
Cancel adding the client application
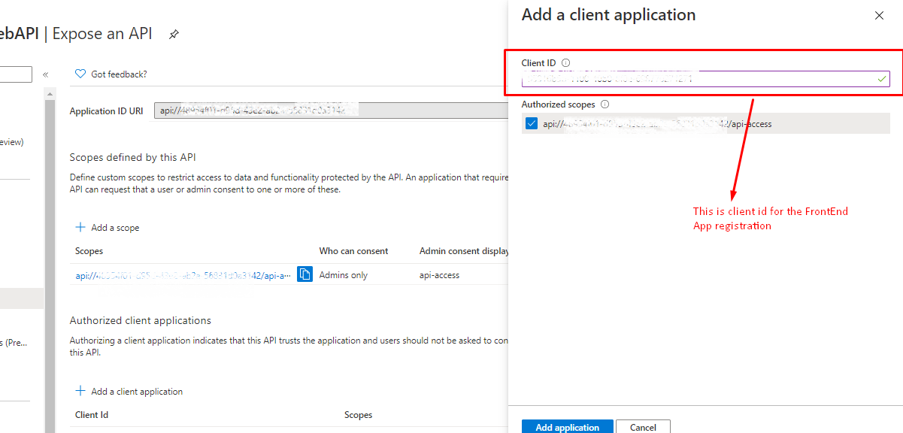643,427
